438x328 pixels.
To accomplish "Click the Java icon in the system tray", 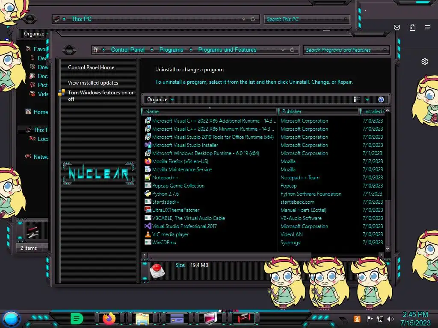I will click(x=357, y=319).
